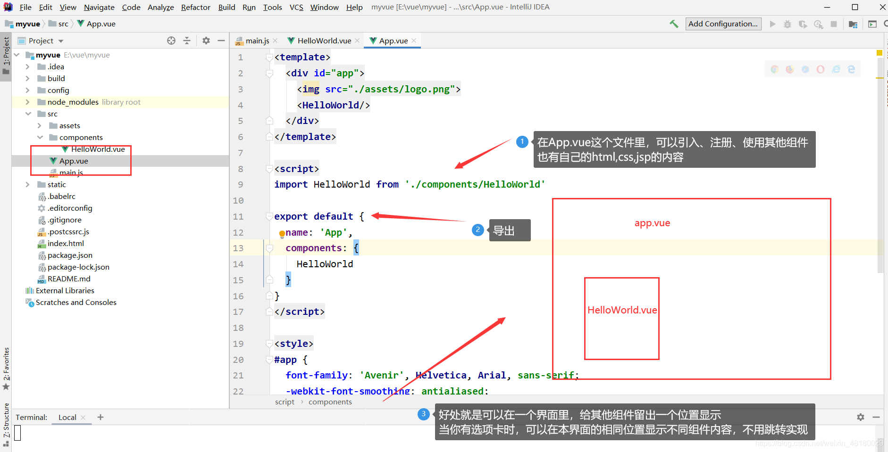Click the intention lightbulb on line 12

pyautogui.click(x=282, y=233)
